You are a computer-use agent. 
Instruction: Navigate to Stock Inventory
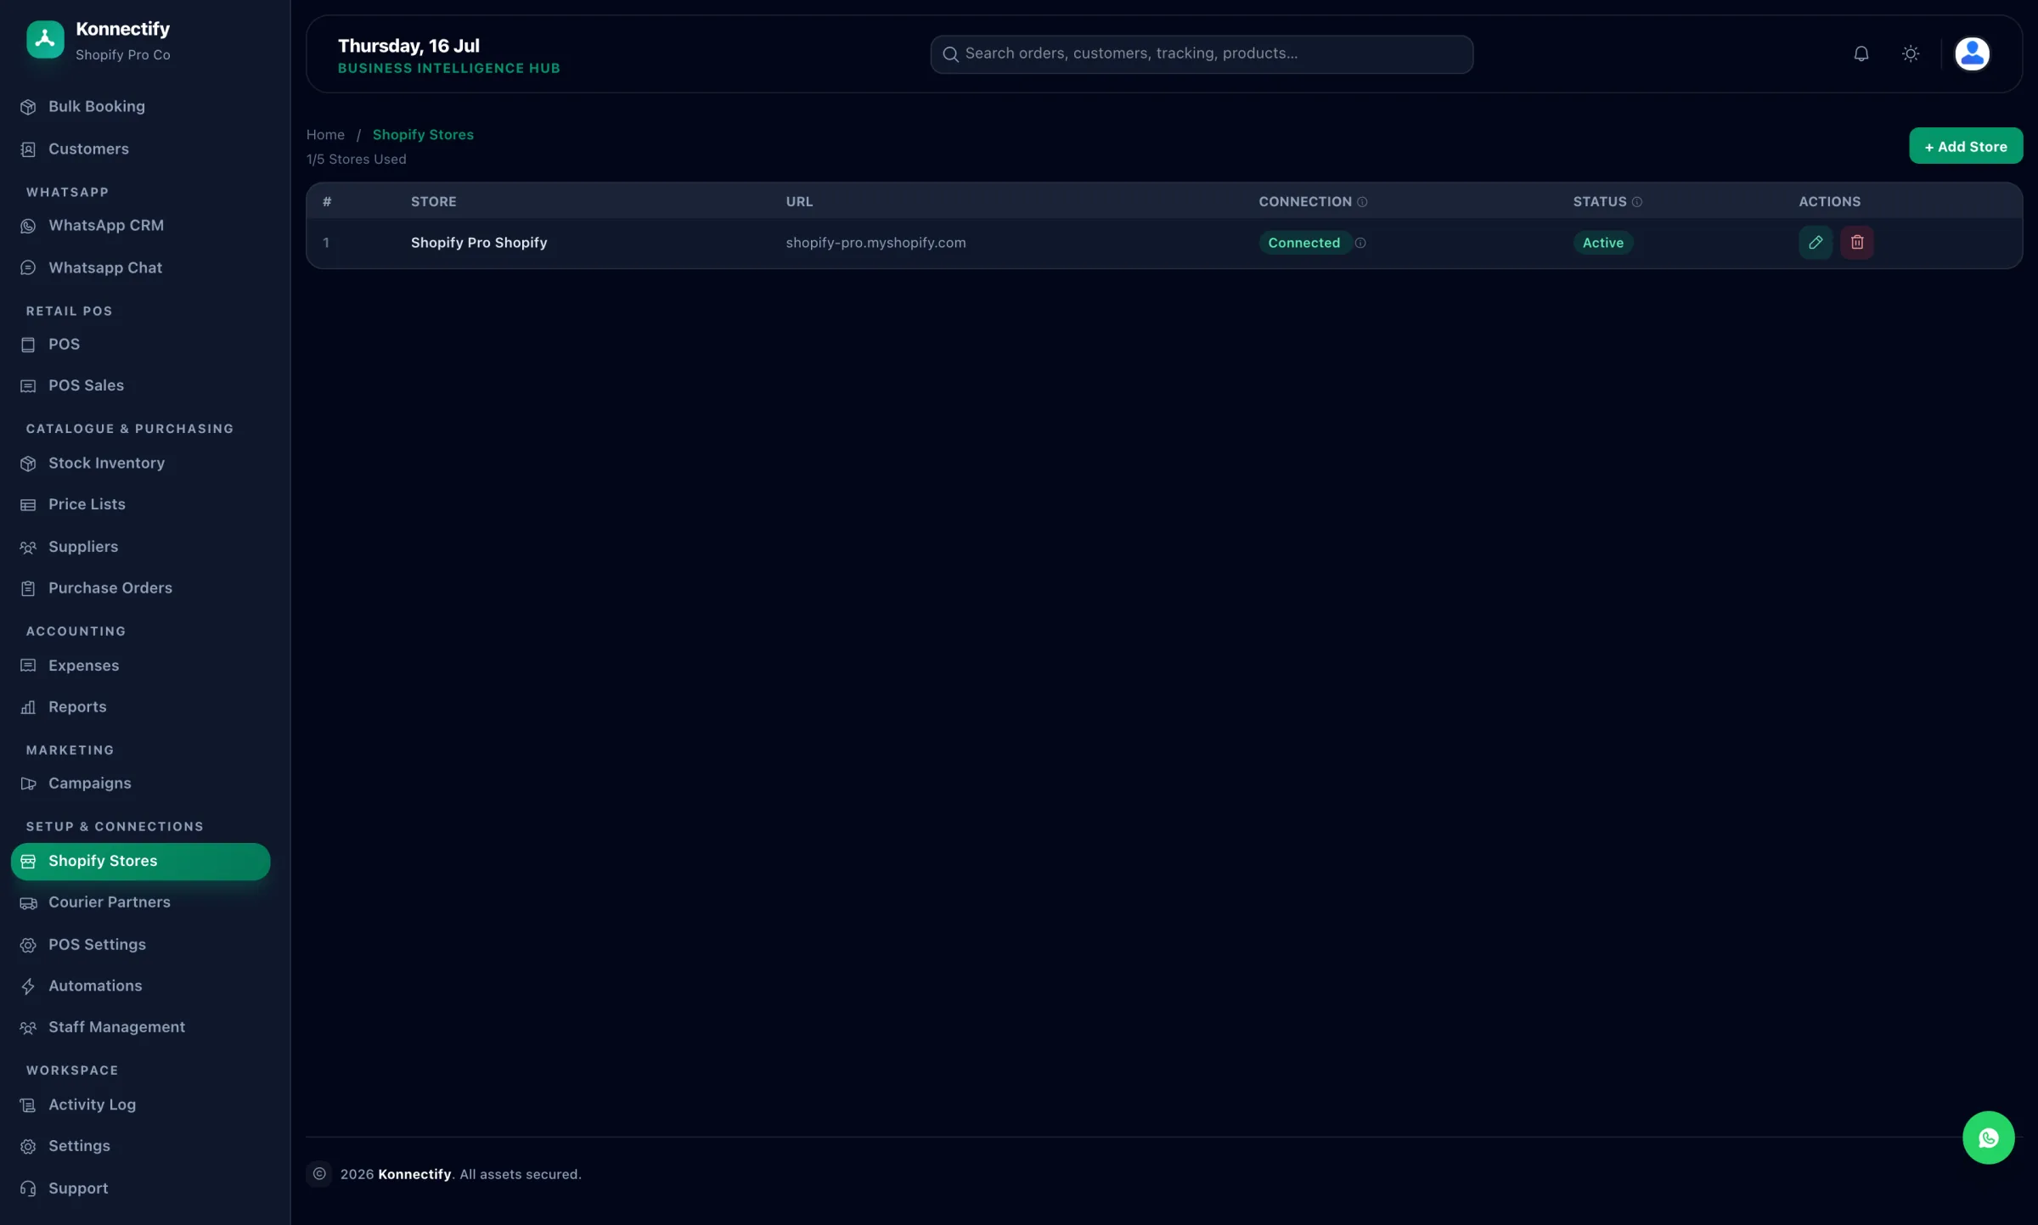(x=140, y=464)
